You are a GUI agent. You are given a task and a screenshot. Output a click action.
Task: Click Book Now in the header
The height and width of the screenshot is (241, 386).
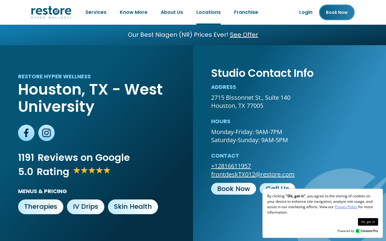337,12
